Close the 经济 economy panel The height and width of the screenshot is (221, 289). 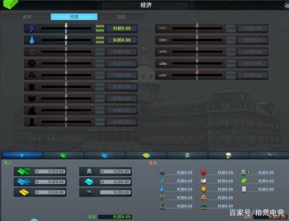coord(287,5)
